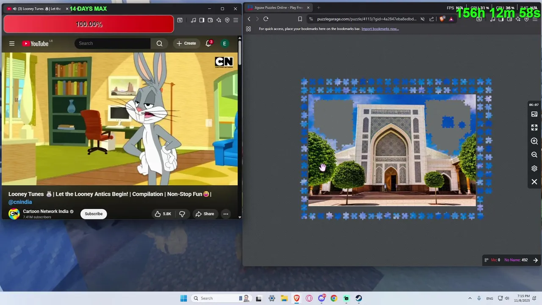Open the taskbar volume control
Image resolution: width=542 pixels, height=305 pixels.
507,298
